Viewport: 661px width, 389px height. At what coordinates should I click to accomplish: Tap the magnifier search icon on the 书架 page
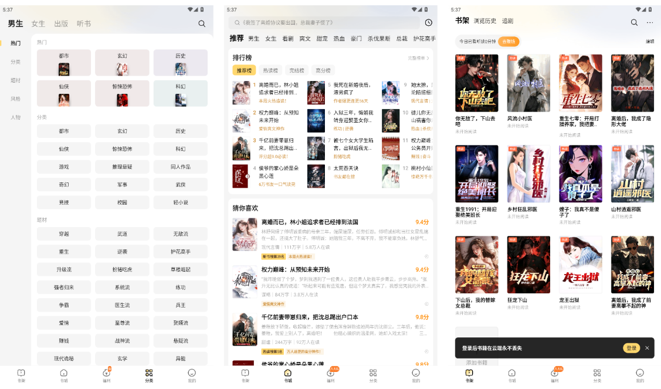pos(634,21)
